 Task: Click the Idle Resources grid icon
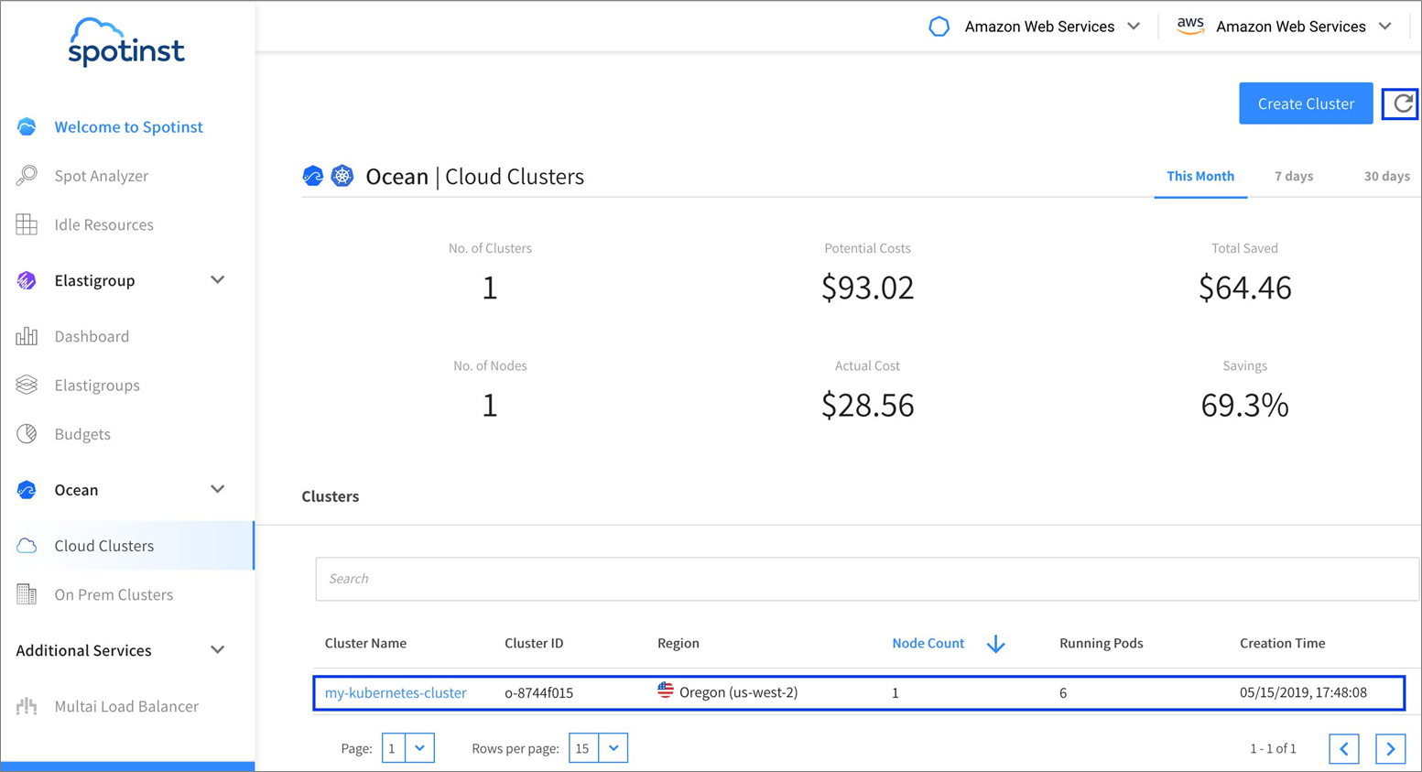pyautogui.click(x=27, y=224)
